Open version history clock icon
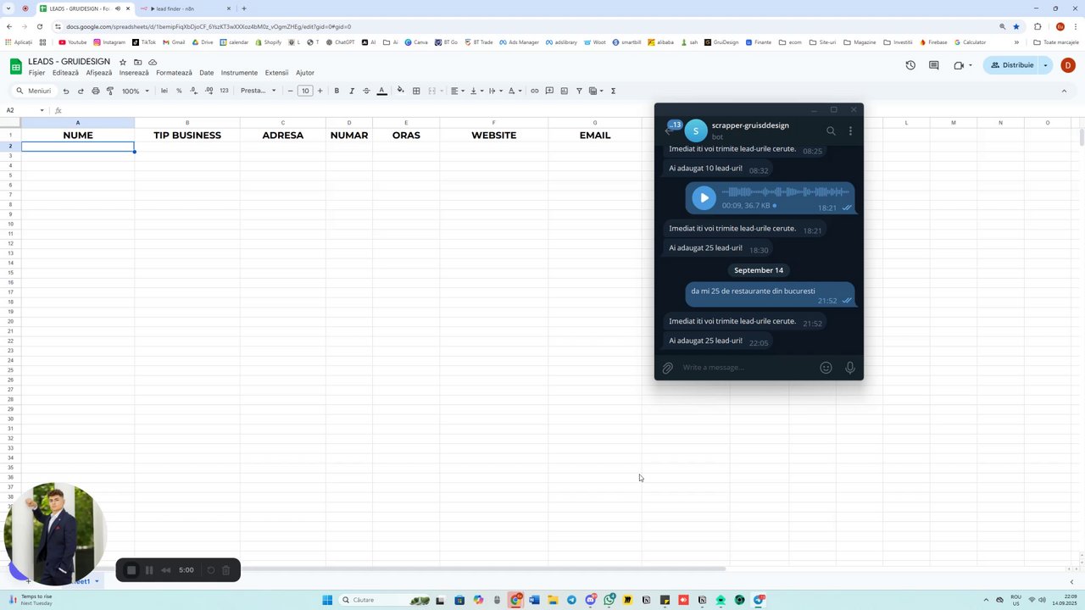Screen dimensions: 1085x610 coord(910,65)
